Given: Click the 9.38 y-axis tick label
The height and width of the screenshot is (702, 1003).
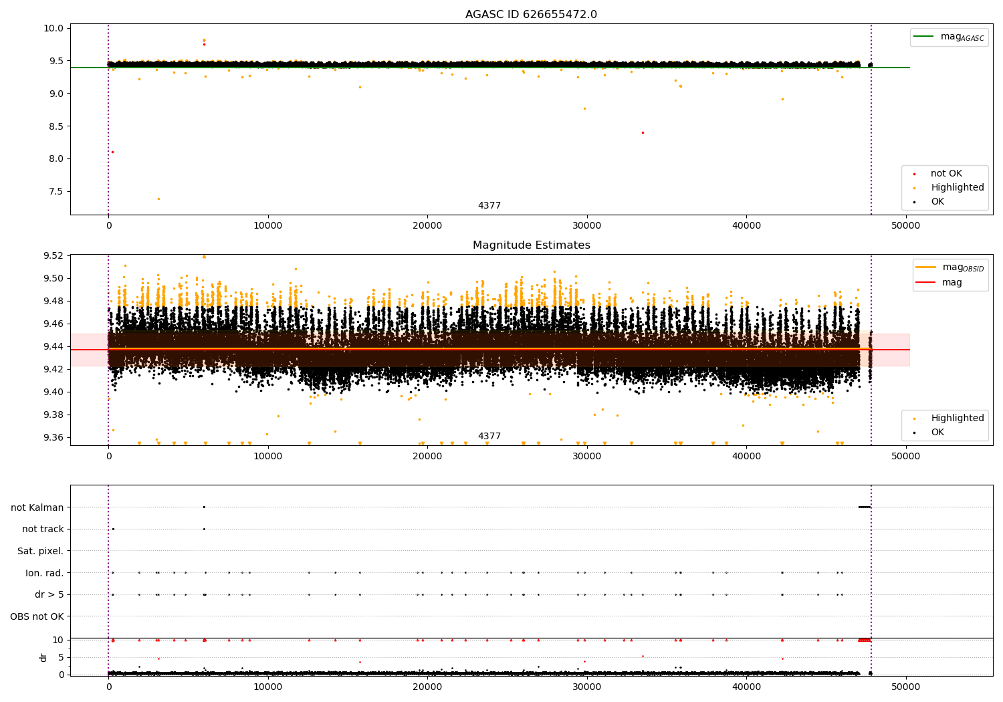Looking at the screenshot, I should coord(53,415).
